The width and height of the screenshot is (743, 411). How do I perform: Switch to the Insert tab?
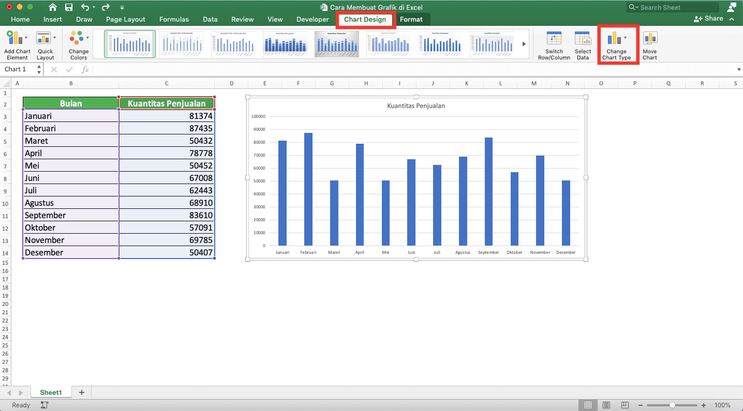coord(53,19)
